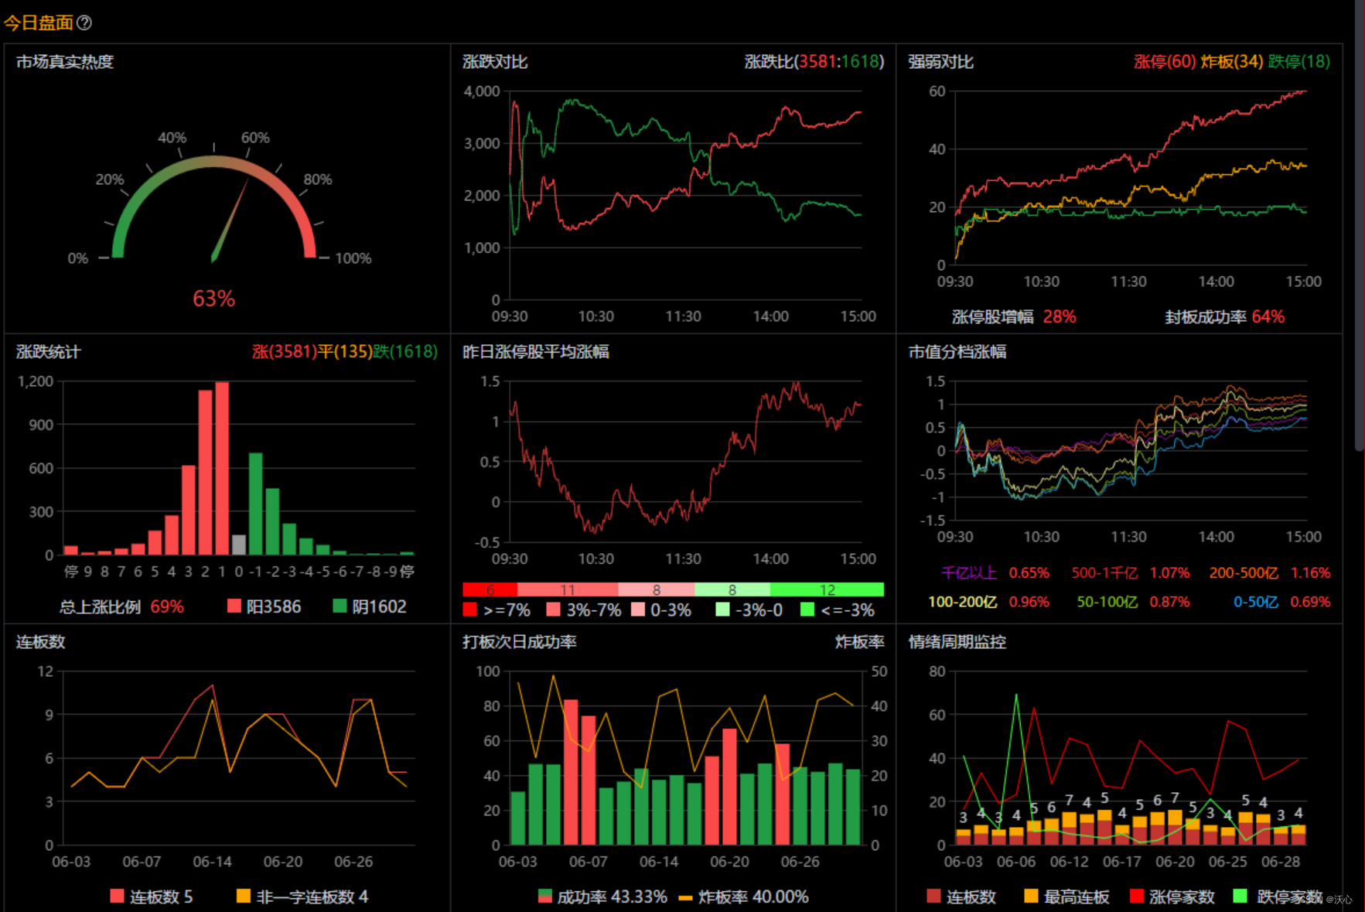Click the 涨(3581) count label
This screenshot has height=912, width=1365.
click(285, 352)
